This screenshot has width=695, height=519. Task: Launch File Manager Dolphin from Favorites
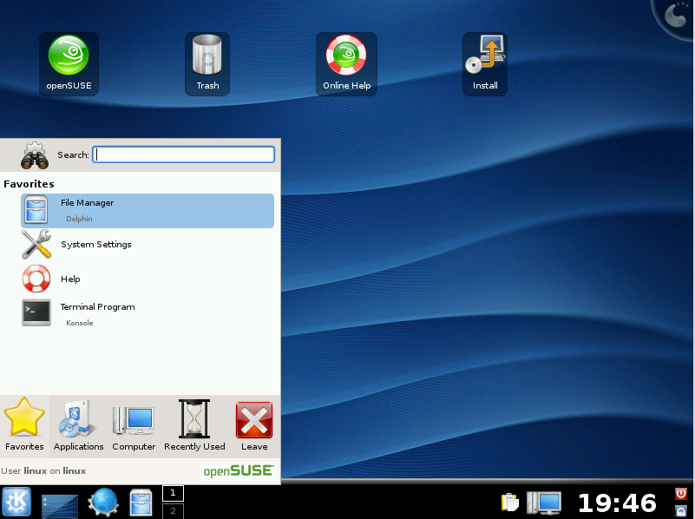148,211
